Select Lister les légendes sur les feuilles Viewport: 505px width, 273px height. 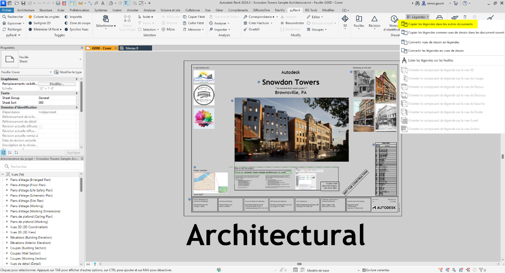point(431,60)
